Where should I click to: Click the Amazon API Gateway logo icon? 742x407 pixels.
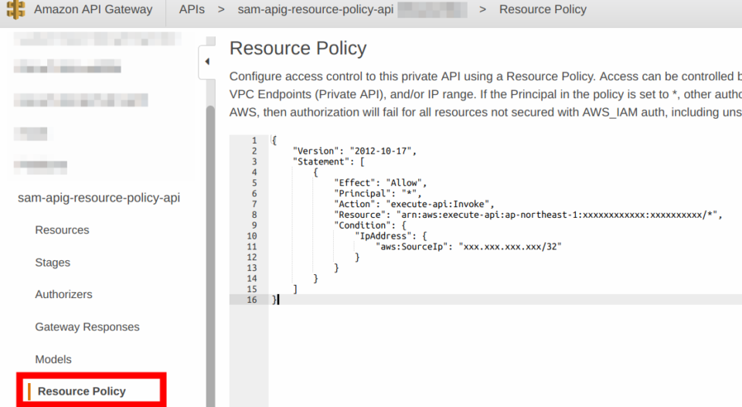15,9
